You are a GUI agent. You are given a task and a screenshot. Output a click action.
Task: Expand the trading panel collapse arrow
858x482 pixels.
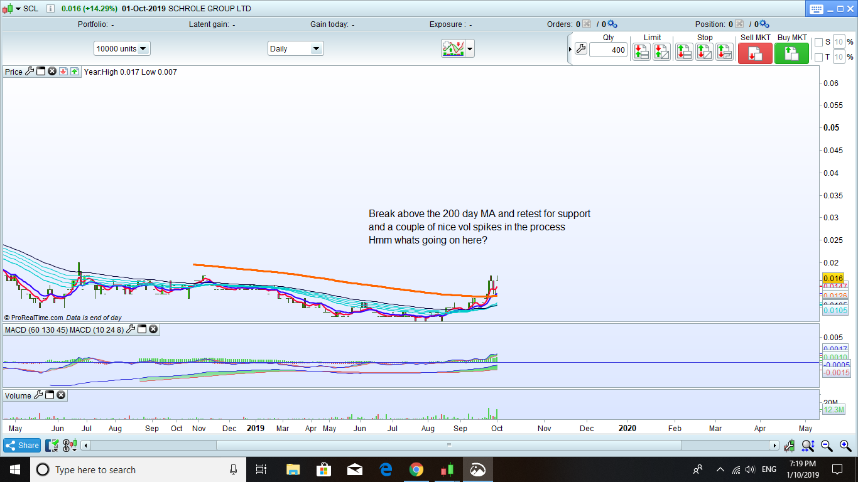coord(570,49)
